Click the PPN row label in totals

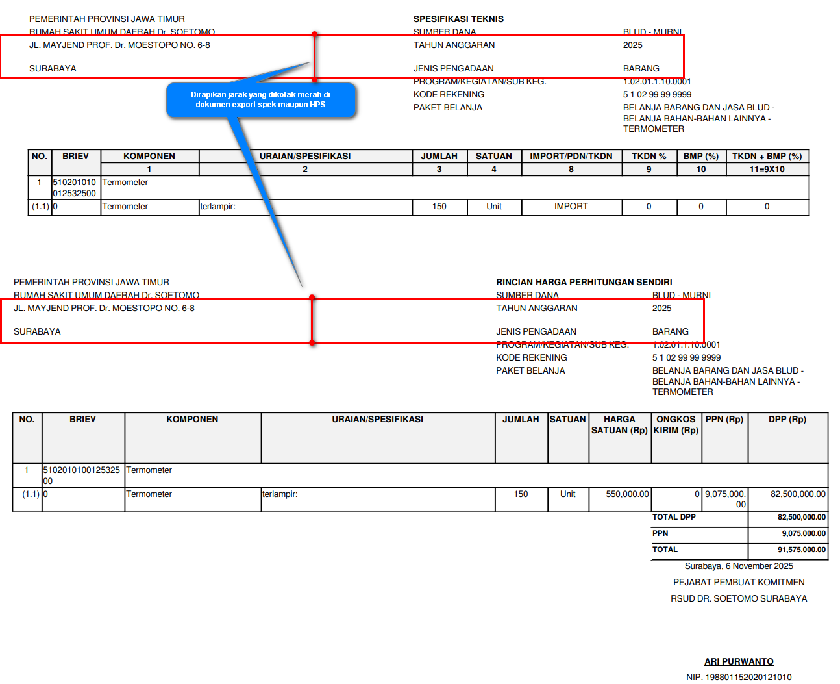[660, 533]
